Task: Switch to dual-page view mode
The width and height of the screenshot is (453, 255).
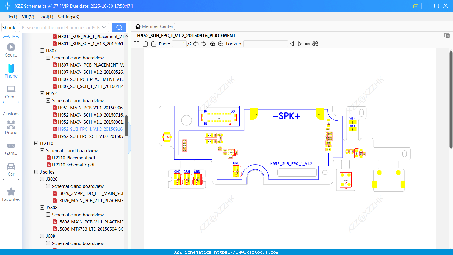Action: (136, 44)
